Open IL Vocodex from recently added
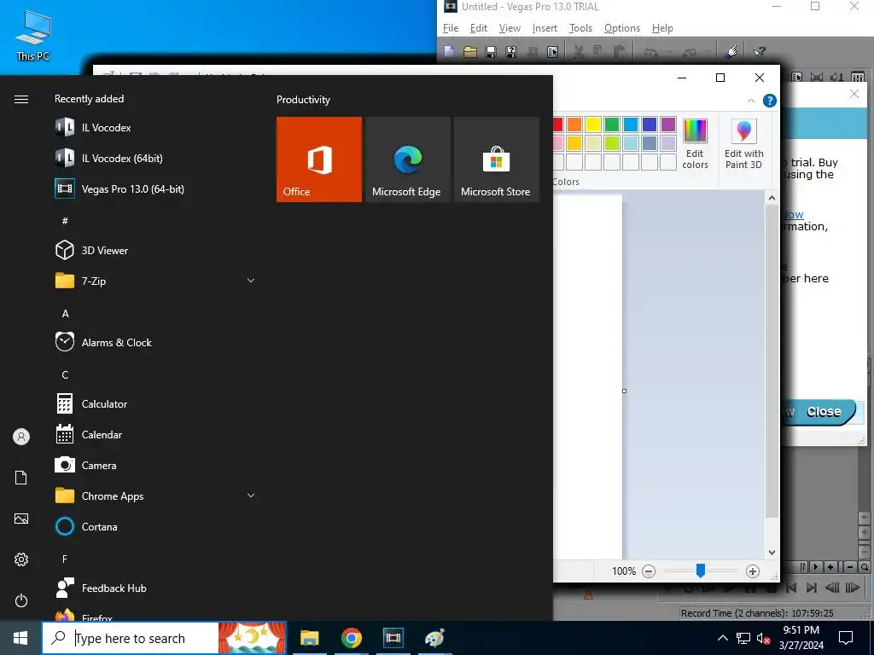This screenshot has width=874, height=655. (155, 128)
